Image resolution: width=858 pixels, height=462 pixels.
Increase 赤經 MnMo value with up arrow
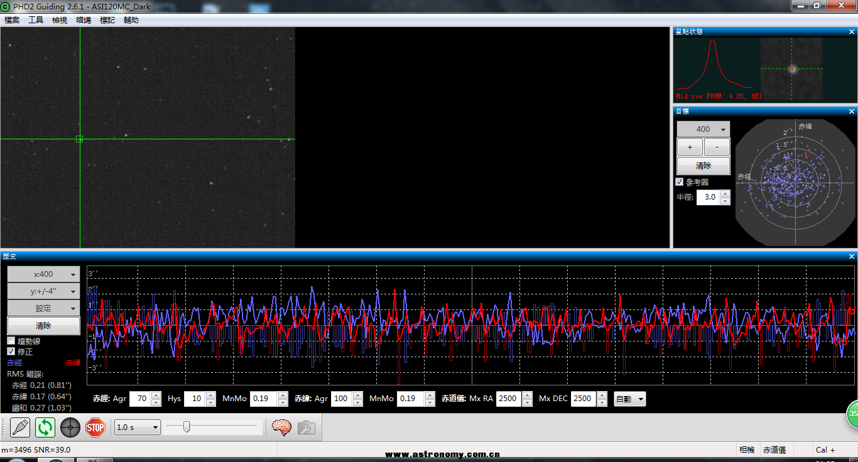[283, 395]
